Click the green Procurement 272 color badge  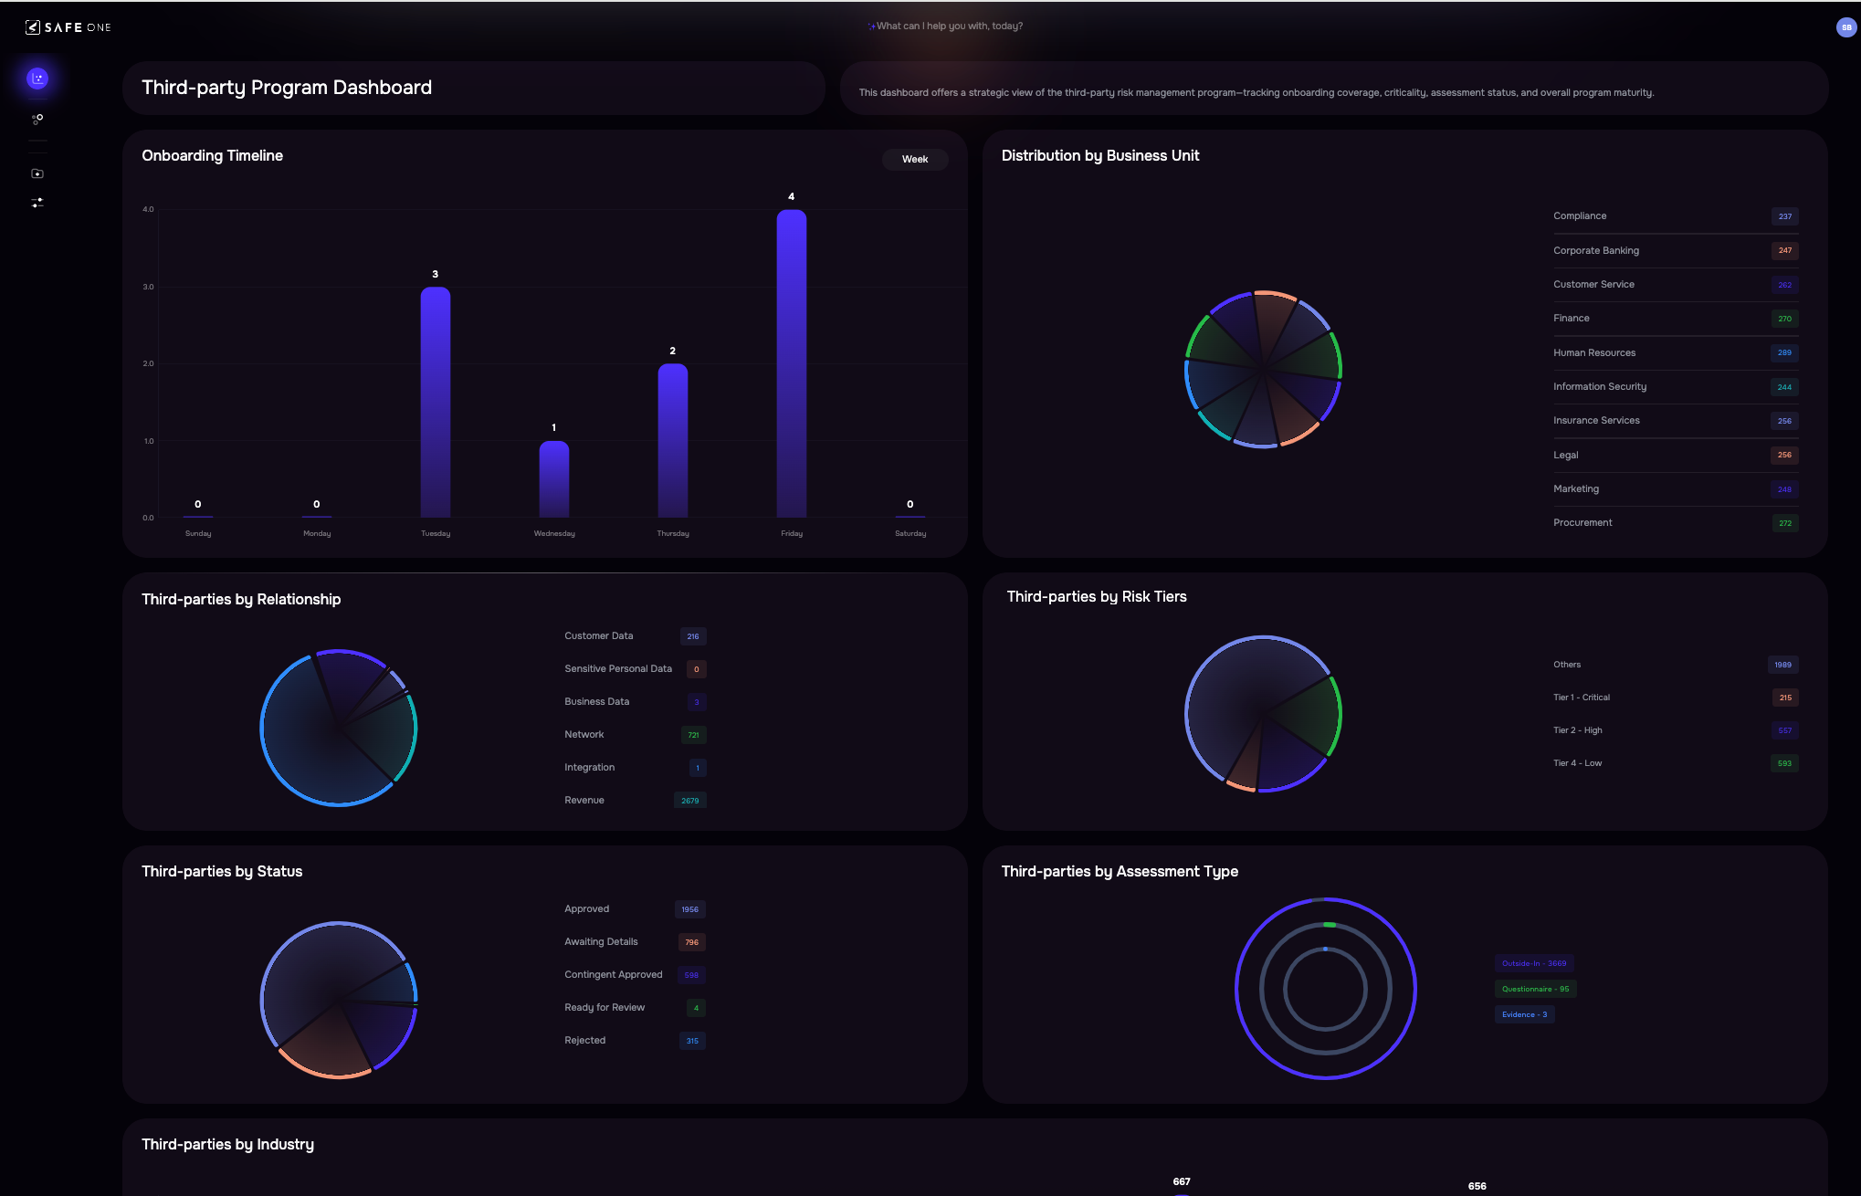1784,523
